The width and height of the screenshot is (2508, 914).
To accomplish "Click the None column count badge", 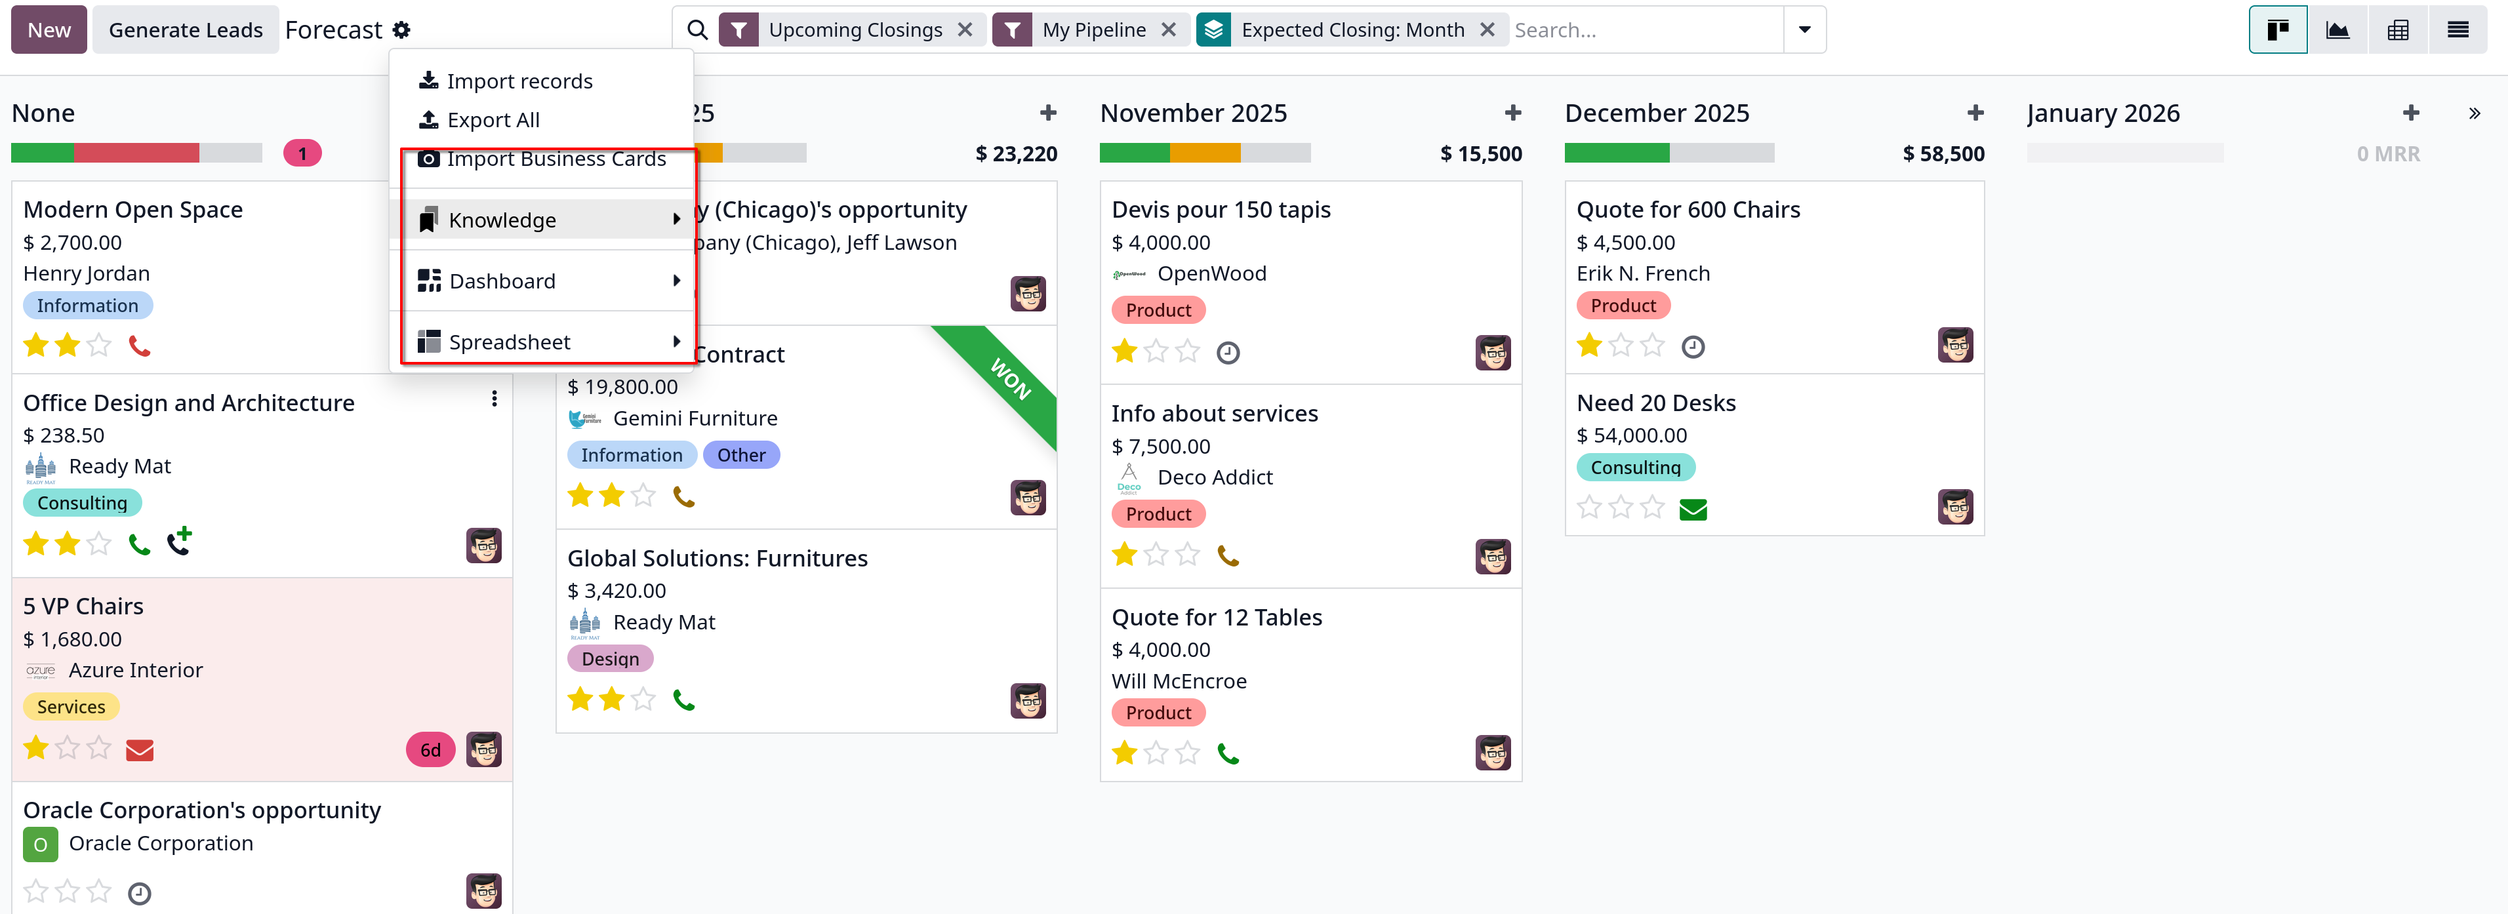I will click(x=302, y=154).
